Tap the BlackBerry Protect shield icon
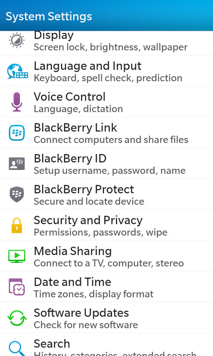The image size is (213, 356). coord(17,194)
